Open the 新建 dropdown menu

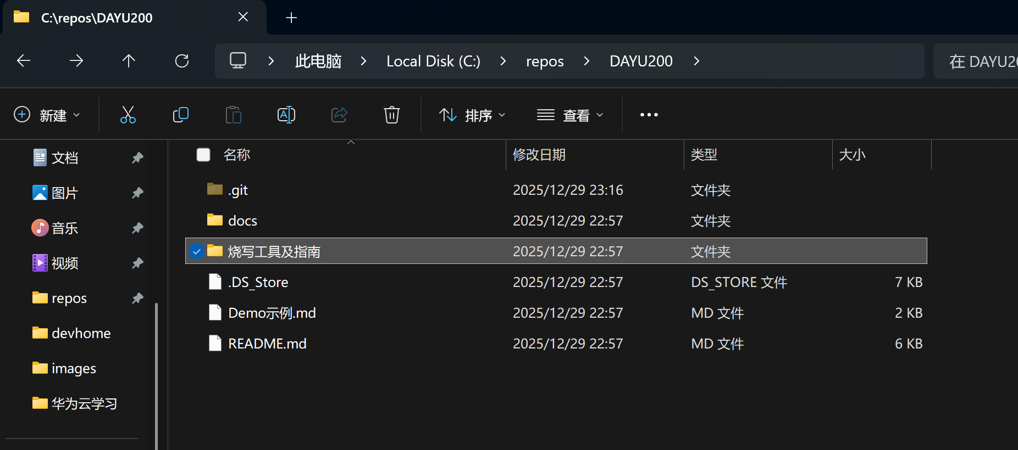[x=47, y=115]
